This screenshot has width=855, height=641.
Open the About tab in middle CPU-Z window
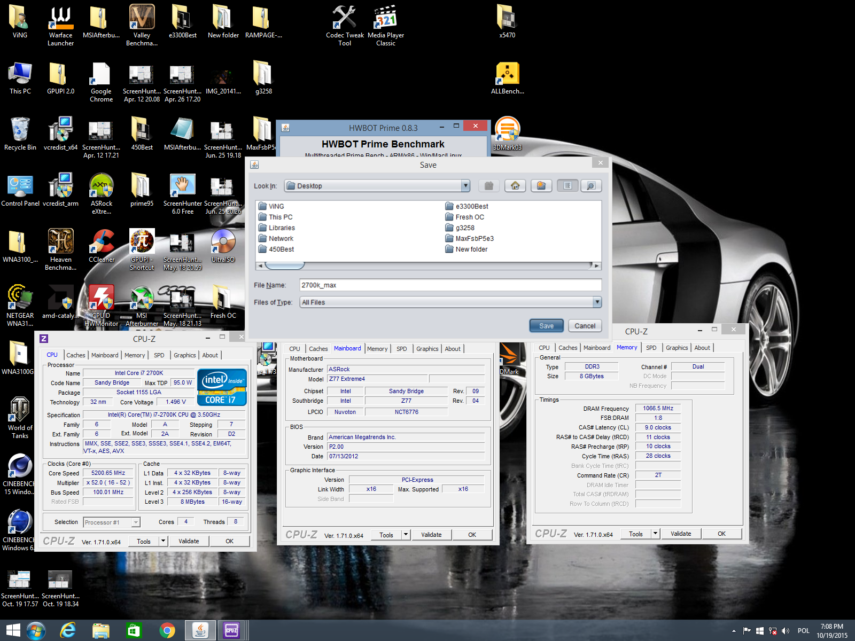tap(453, 349)
